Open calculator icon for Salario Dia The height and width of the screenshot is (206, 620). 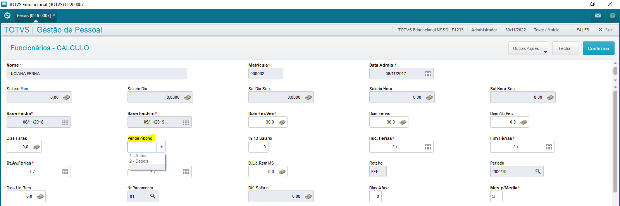pyautogui.click(x=188, y=97)
